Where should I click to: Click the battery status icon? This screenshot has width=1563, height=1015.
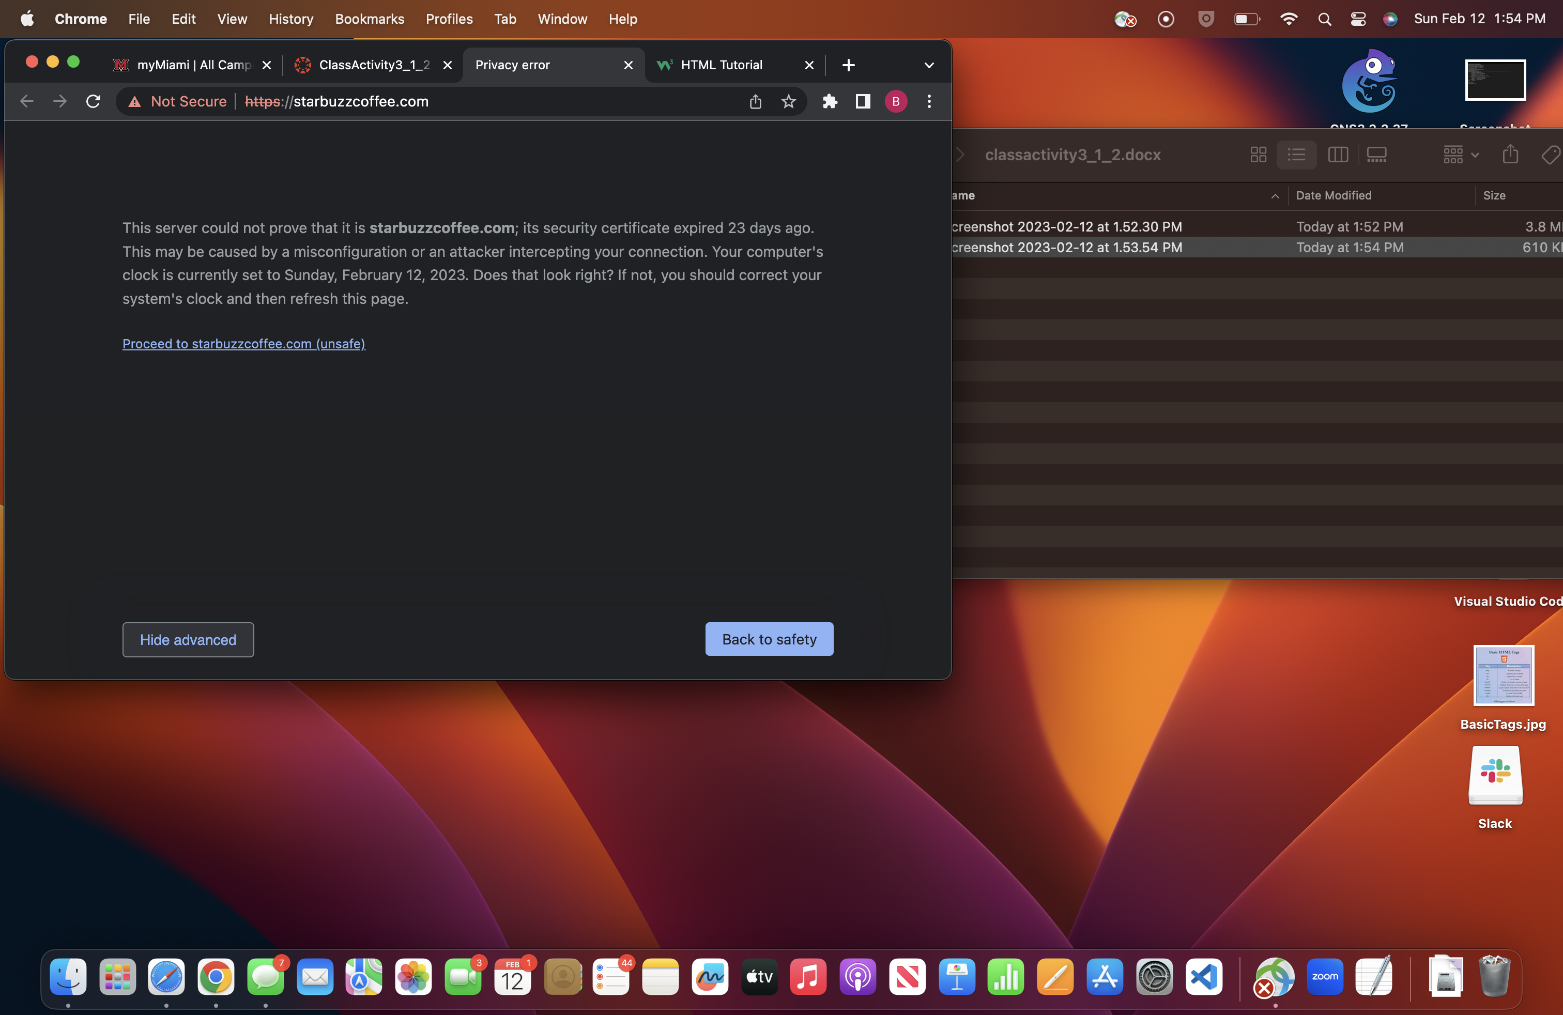1247,19
